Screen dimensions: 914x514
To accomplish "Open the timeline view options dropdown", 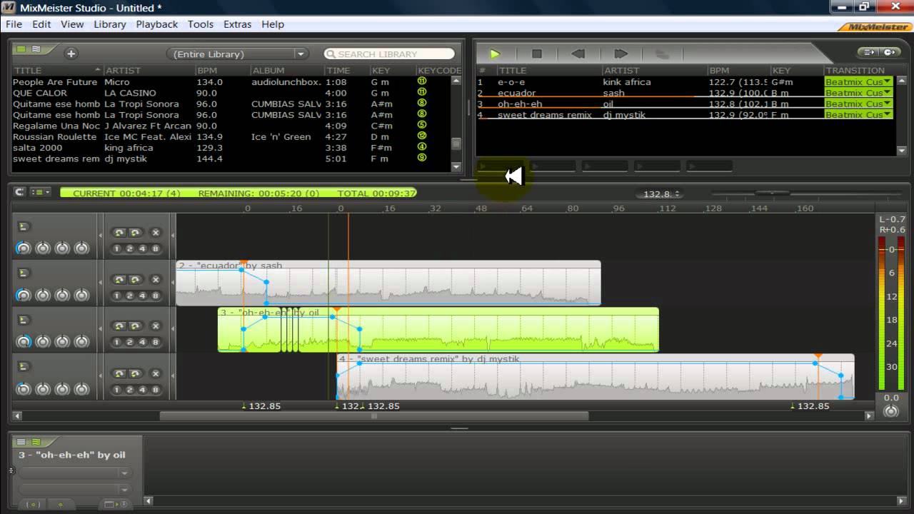I will click(x=40, y=192).
